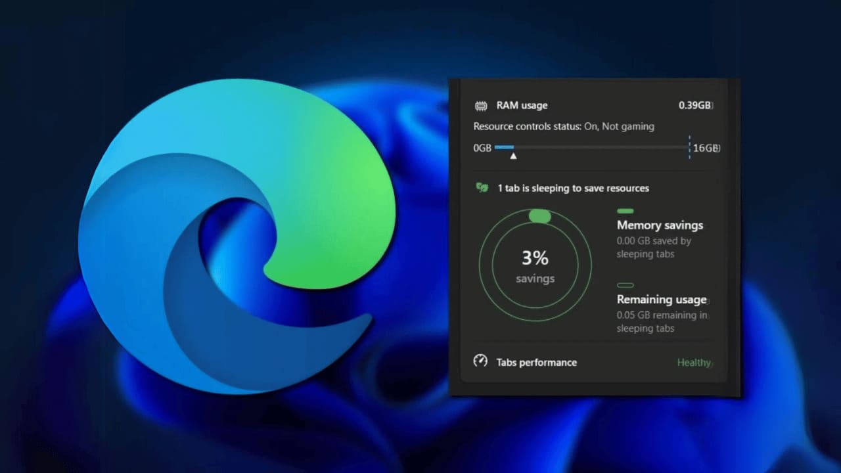Click '0.05 GB remaining in sleeping tabs'
This screenshot has height=473, width=841.
[x=662, y=322]
